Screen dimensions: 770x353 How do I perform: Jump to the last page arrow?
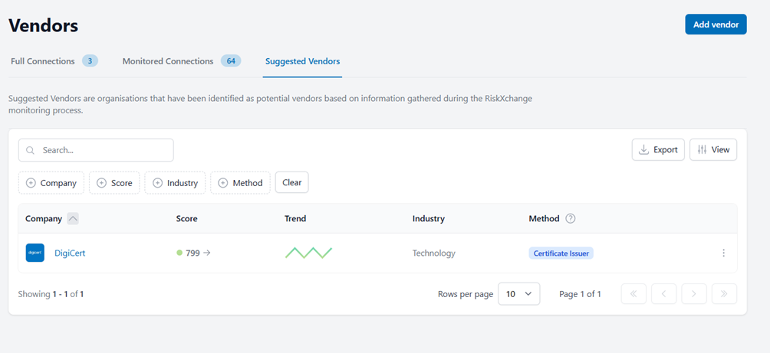[x=724, y=294]
